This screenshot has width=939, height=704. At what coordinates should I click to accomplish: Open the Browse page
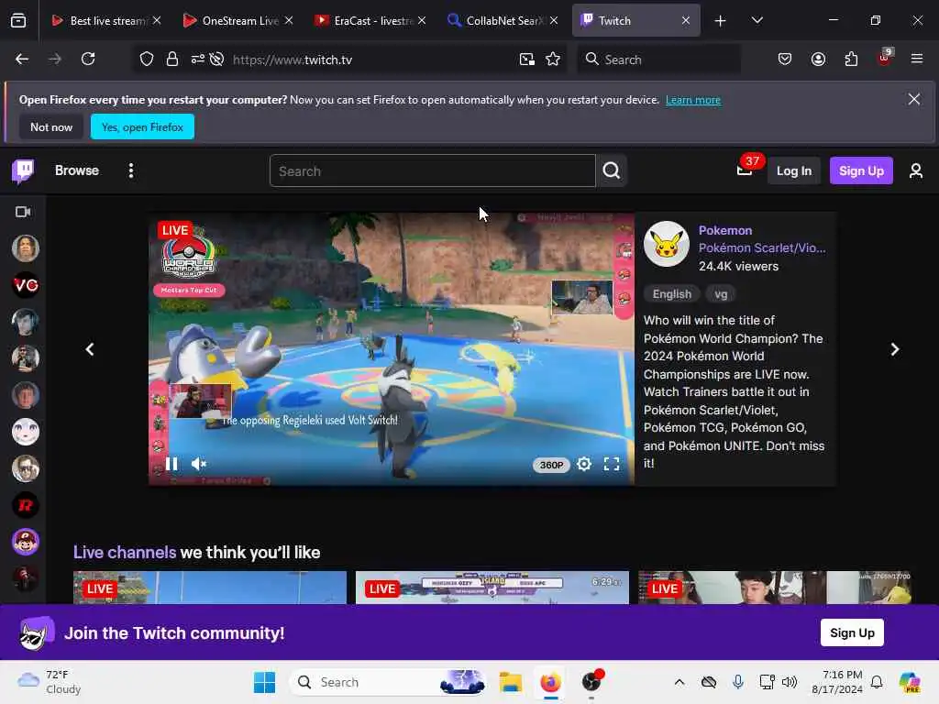[x=77, y=170]
